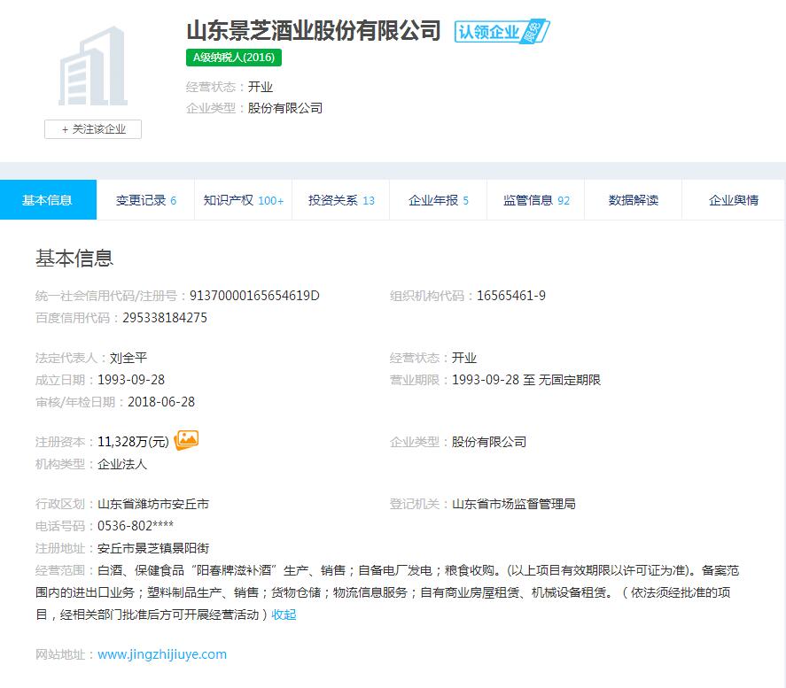Click the 企业法人 institution type value
The width and height of the screenshot is (786, 688).
point(121,464)
